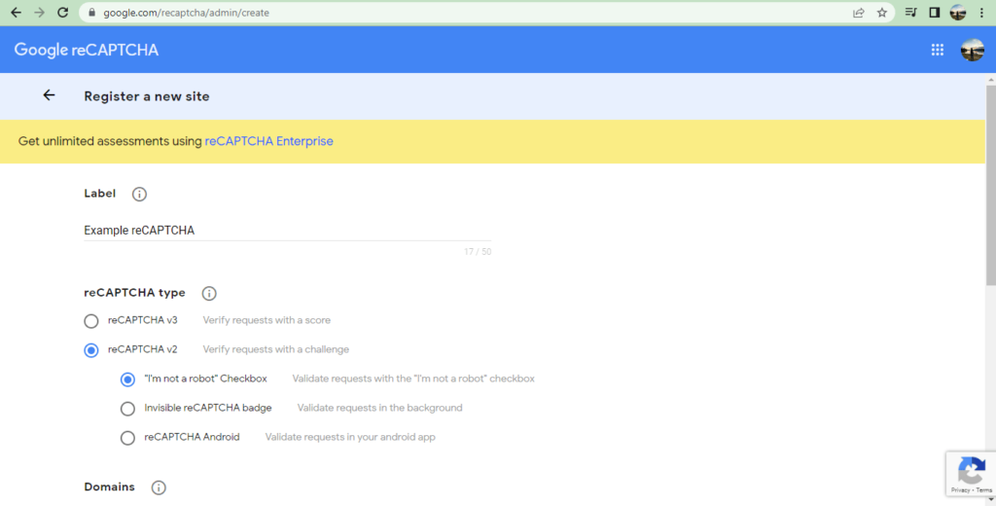Click the Google reCAPTCHA header logo
996x506 pixels.
click(86, 51)
